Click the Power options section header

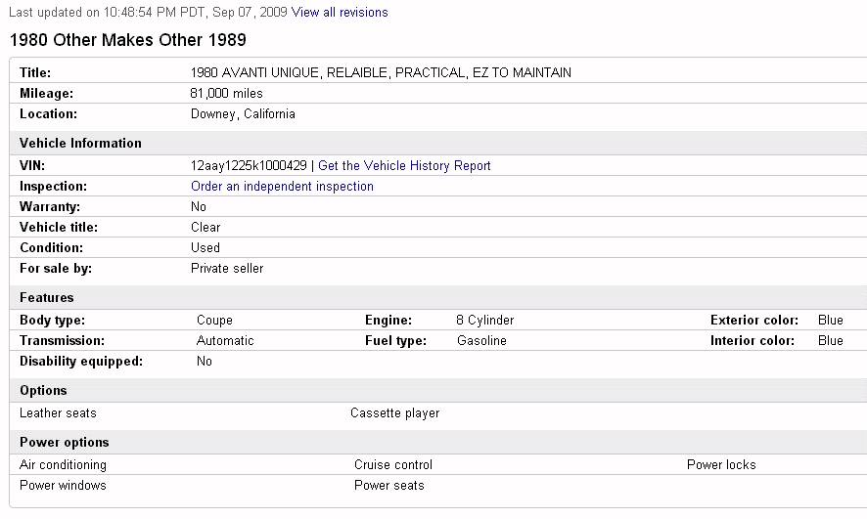pyautogui.click(x=65, y=442)
